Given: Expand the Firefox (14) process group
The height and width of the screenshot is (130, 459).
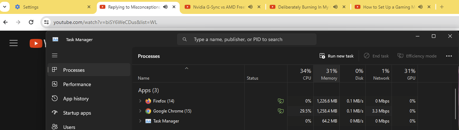Looking at the screenshot, I should click(140, 101).
